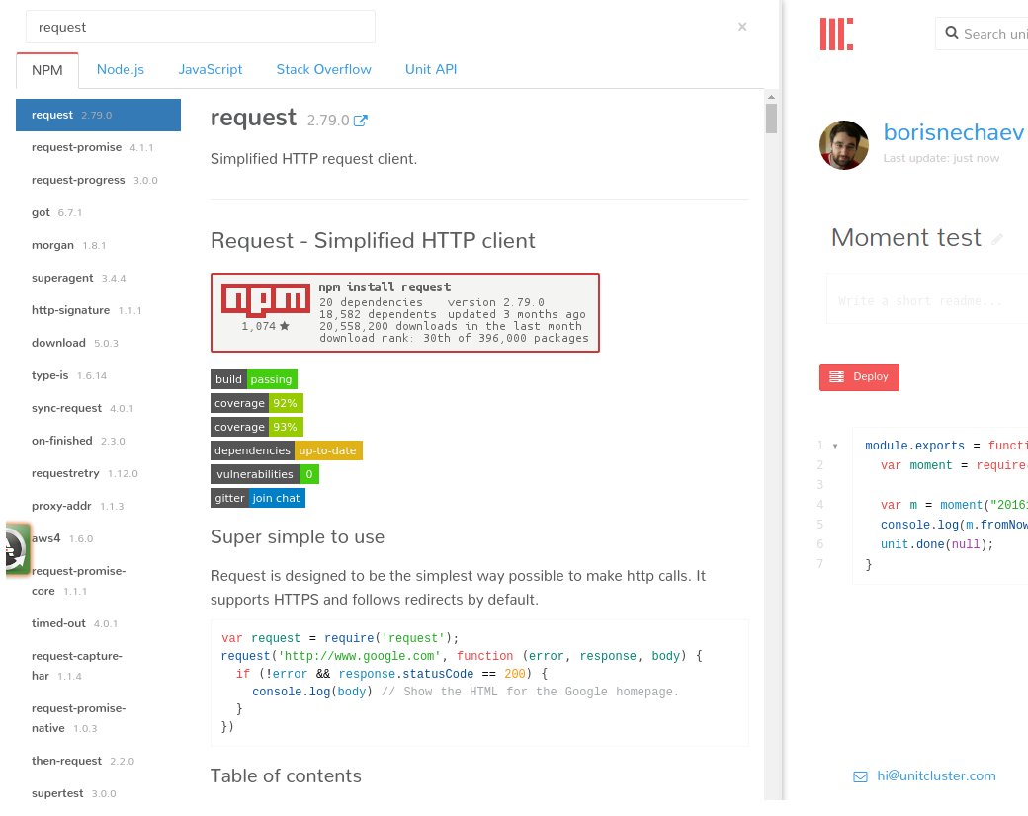The image size is (1028, 816).
Task: Open the Stack Overflow tab
Action: click(x=323, y=69)
